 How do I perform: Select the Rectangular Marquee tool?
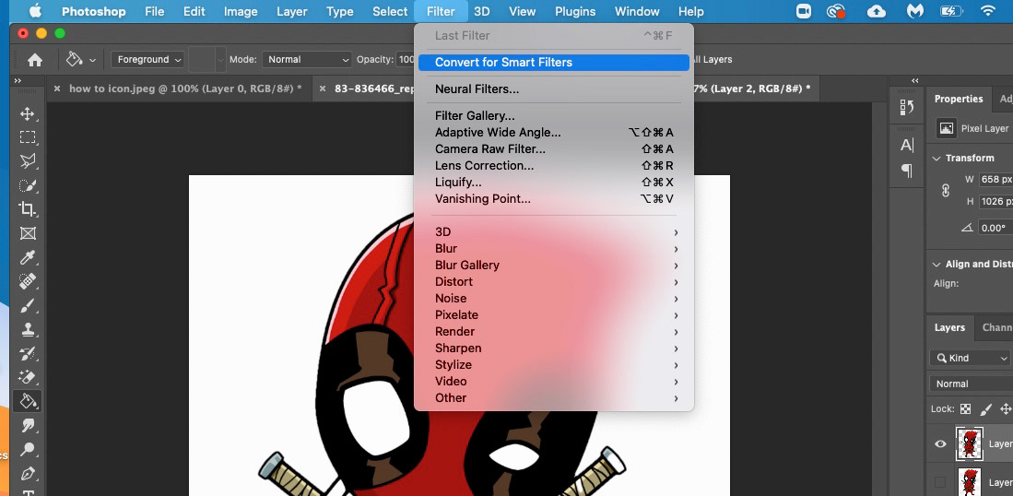pos(27,137)
